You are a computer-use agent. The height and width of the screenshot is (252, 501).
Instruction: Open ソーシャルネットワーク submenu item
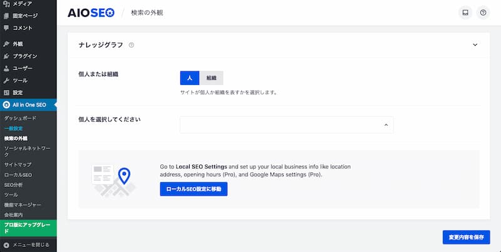[27, 151]
